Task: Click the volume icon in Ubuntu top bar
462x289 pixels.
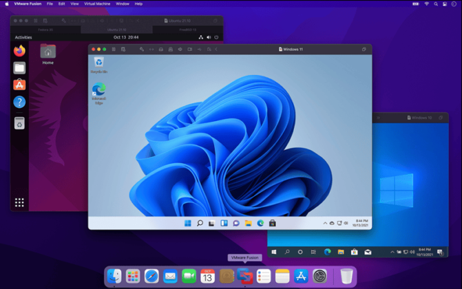Action: tap(209, 37)
